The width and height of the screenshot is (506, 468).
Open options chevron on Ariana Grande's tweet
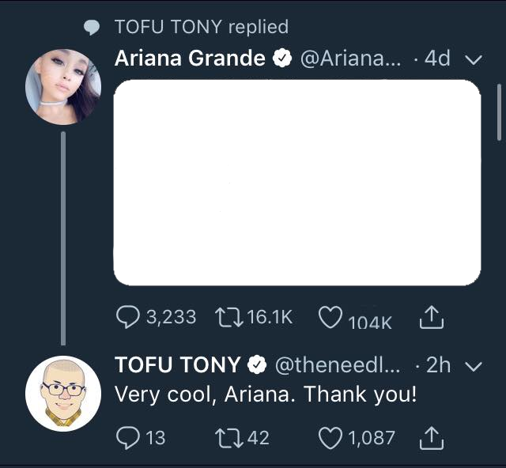[474, 60]
